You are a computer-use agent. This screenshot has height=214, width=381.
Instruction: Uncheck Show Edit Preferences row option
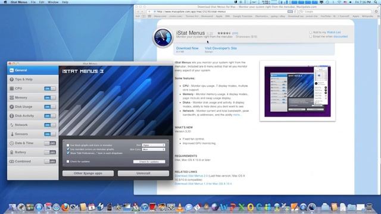tap(68, 153)
